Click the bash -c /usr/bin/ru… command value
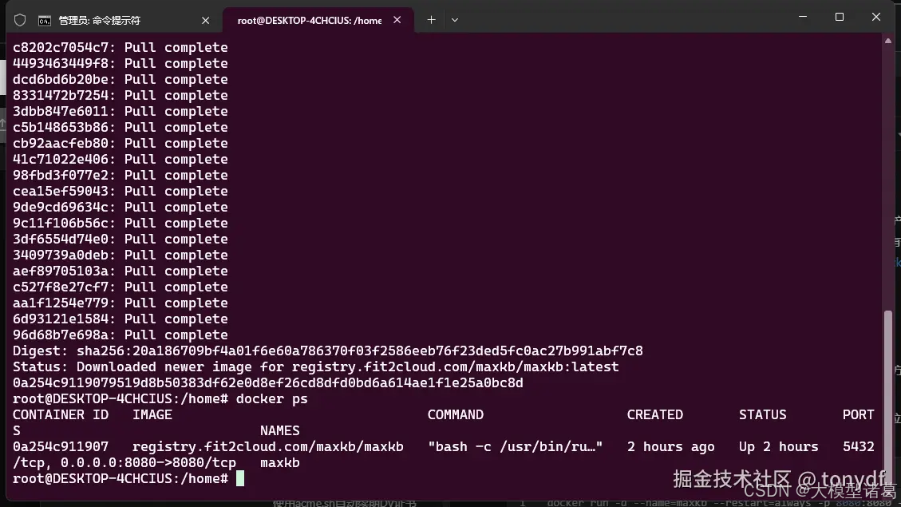The width and height of the screenshot is (901, 507). pos(515,446)
